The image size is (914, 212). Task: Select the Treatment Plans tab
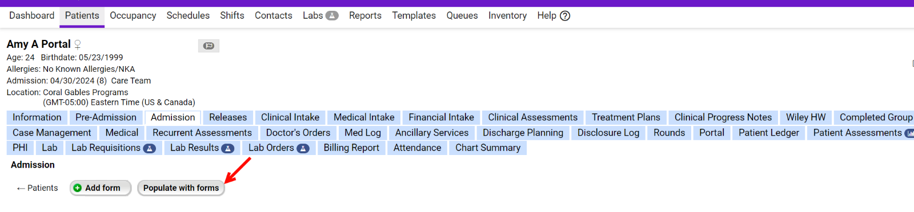[x=626, y=117]
